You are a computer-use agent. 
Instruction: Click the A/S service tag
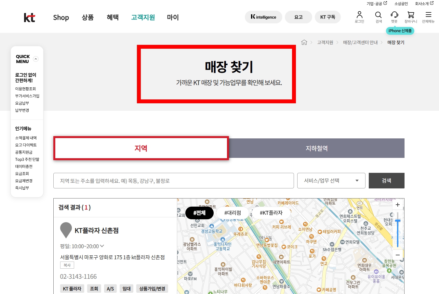110,288
